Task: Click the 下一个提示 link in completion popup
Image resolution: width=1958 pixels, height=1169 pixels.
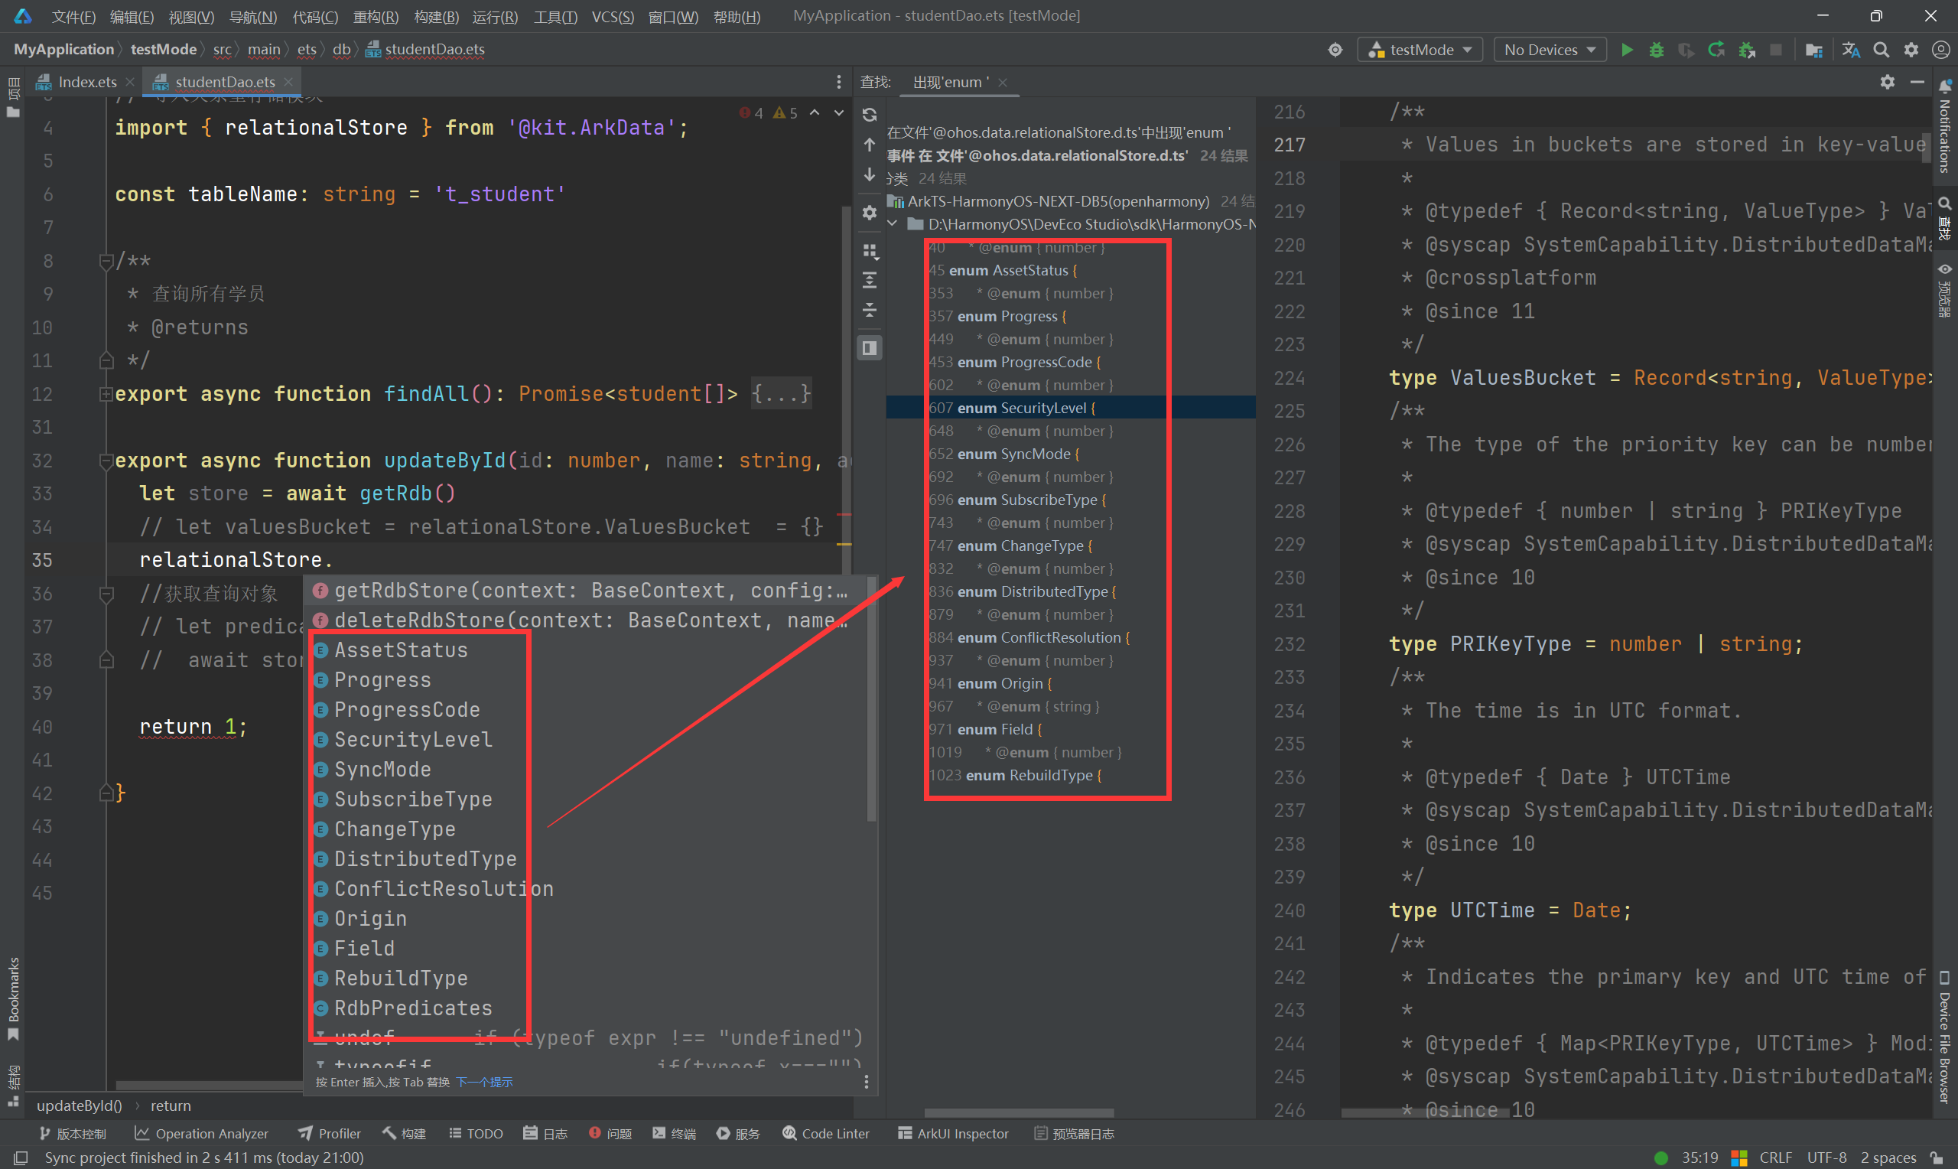Action: point(484,1082)
